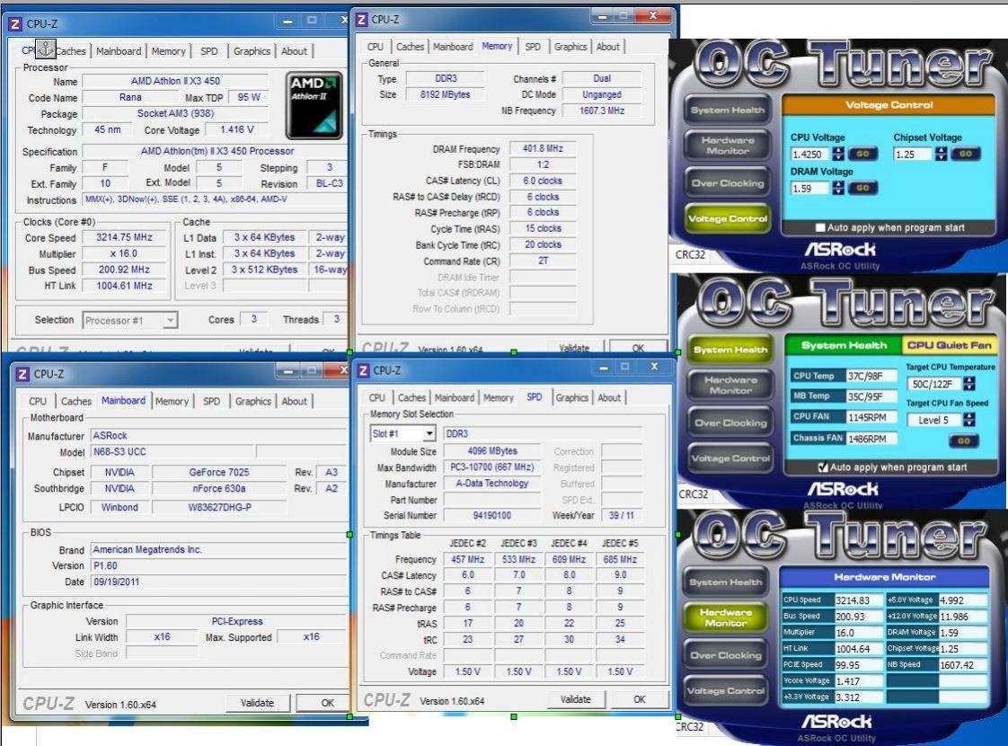Screen dimensions: 1008x746
Task: Click the Core Speed value 3214.75 MHz
Action: click(x=123, y=237)
